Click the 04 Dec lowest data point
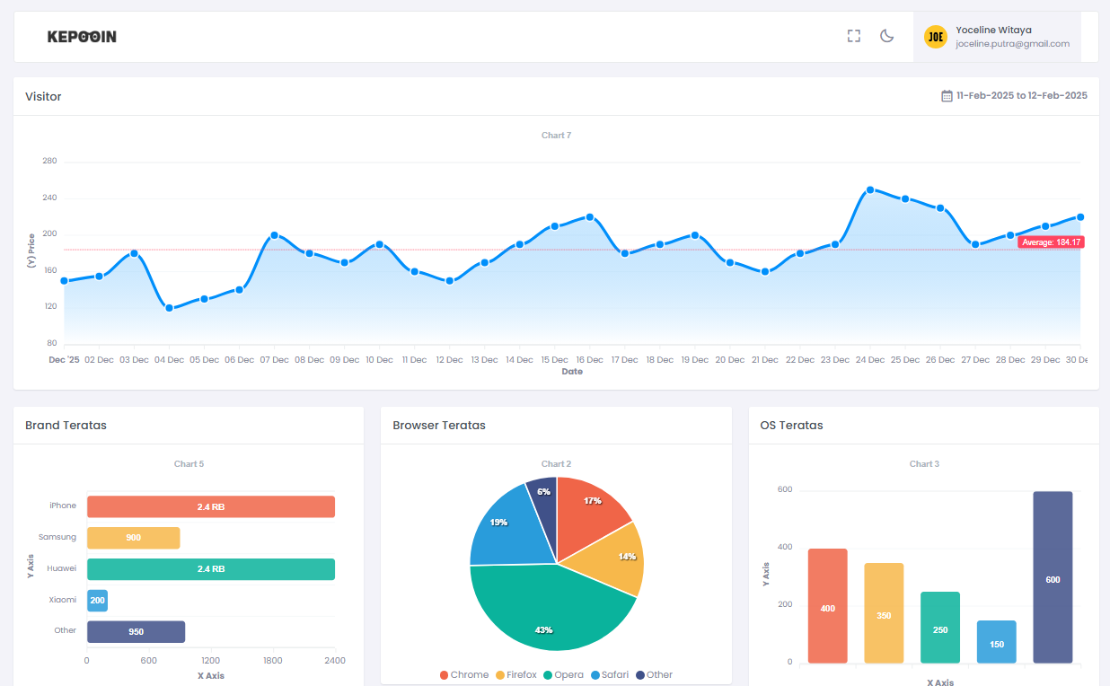This screenshot has width=1110, height=686. pos(169,308)
